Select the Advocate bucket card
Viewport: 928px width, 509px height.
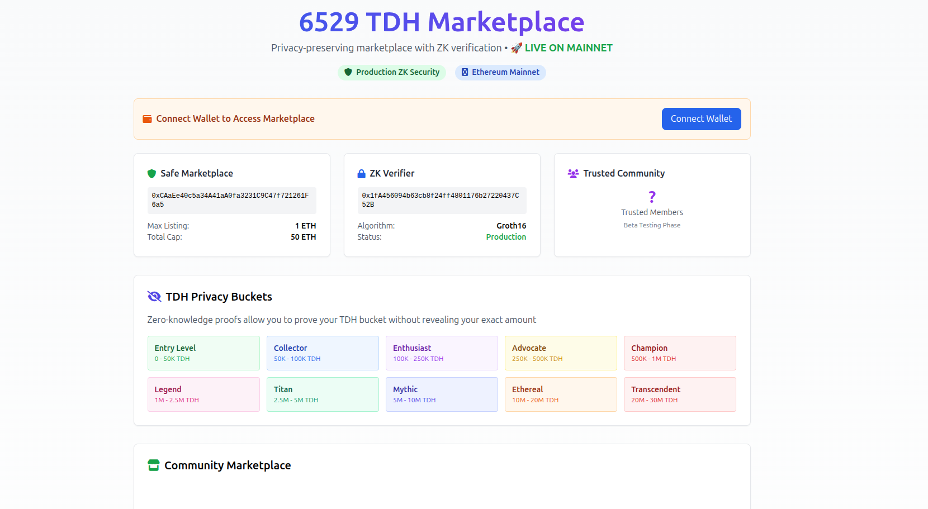(x=561, y=353)
